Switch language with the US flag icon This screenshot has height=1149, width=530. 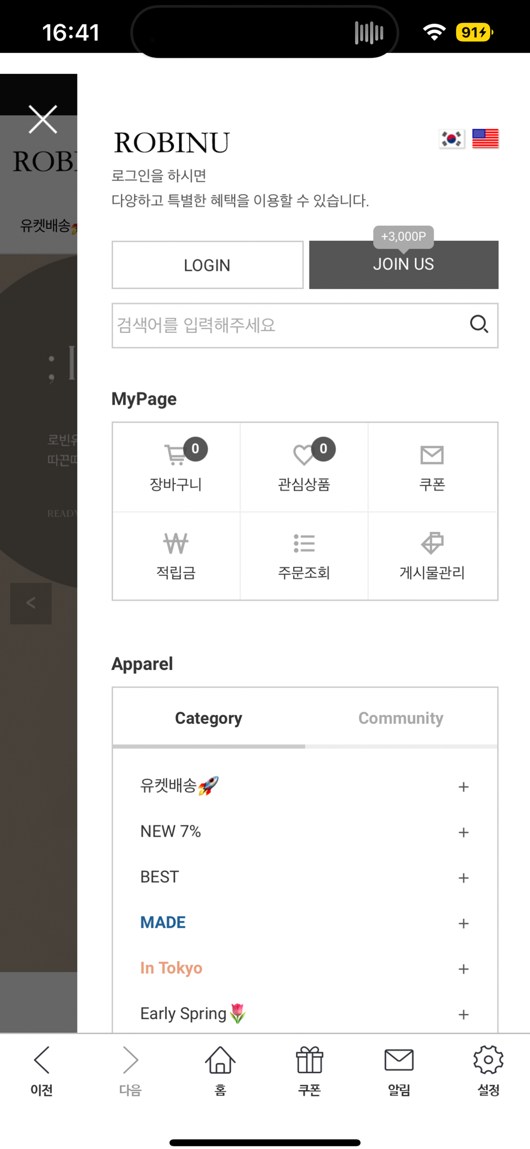485,139
